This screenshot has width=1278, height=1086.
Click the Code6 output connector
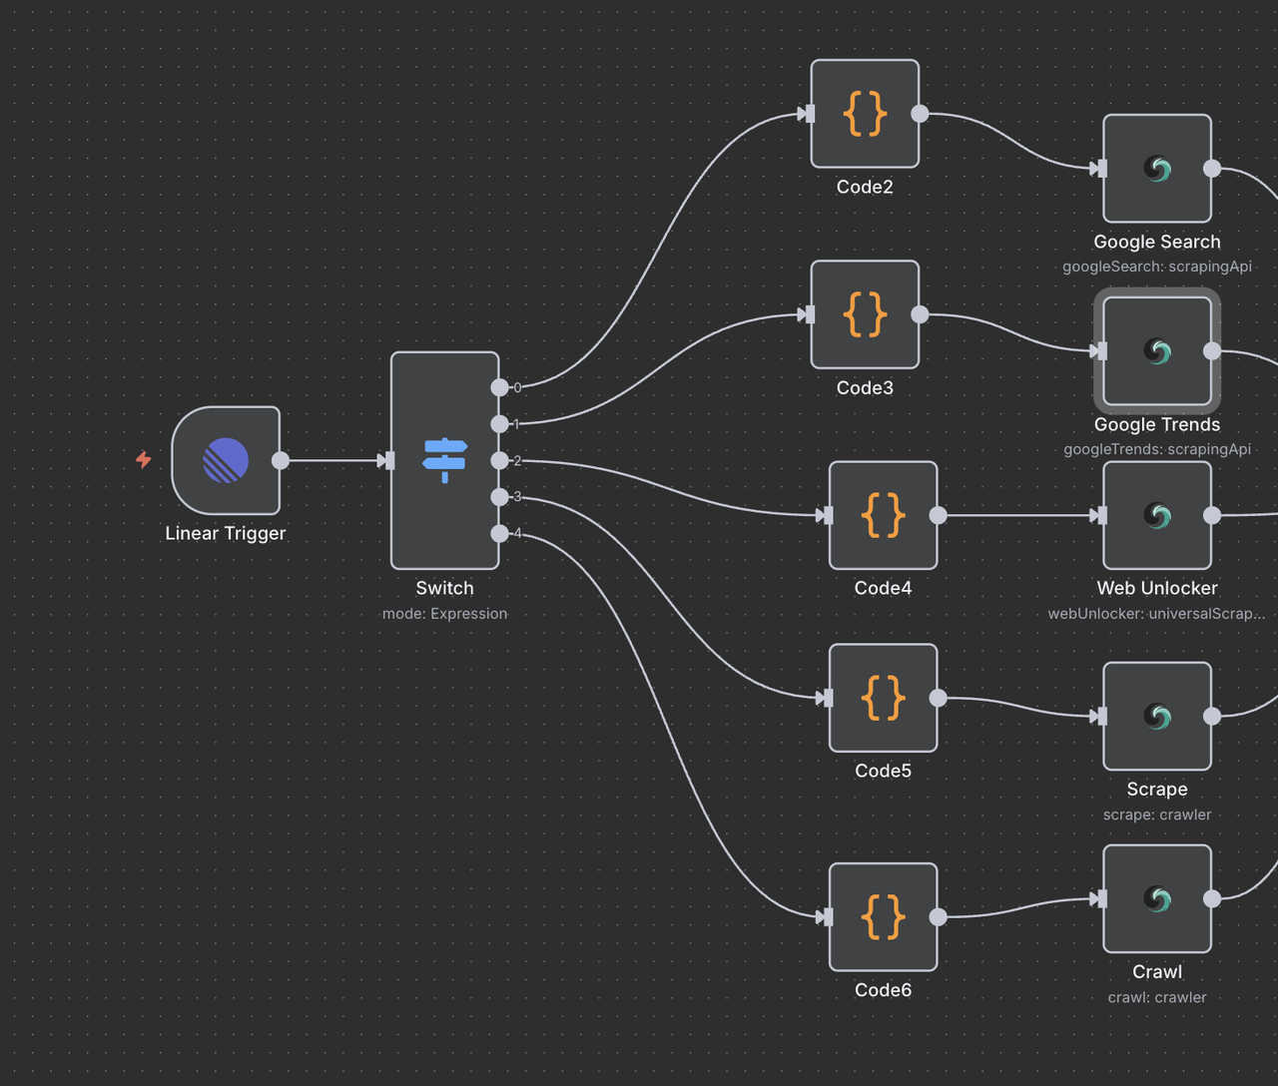pyautogui.click(x=938, y=916)
